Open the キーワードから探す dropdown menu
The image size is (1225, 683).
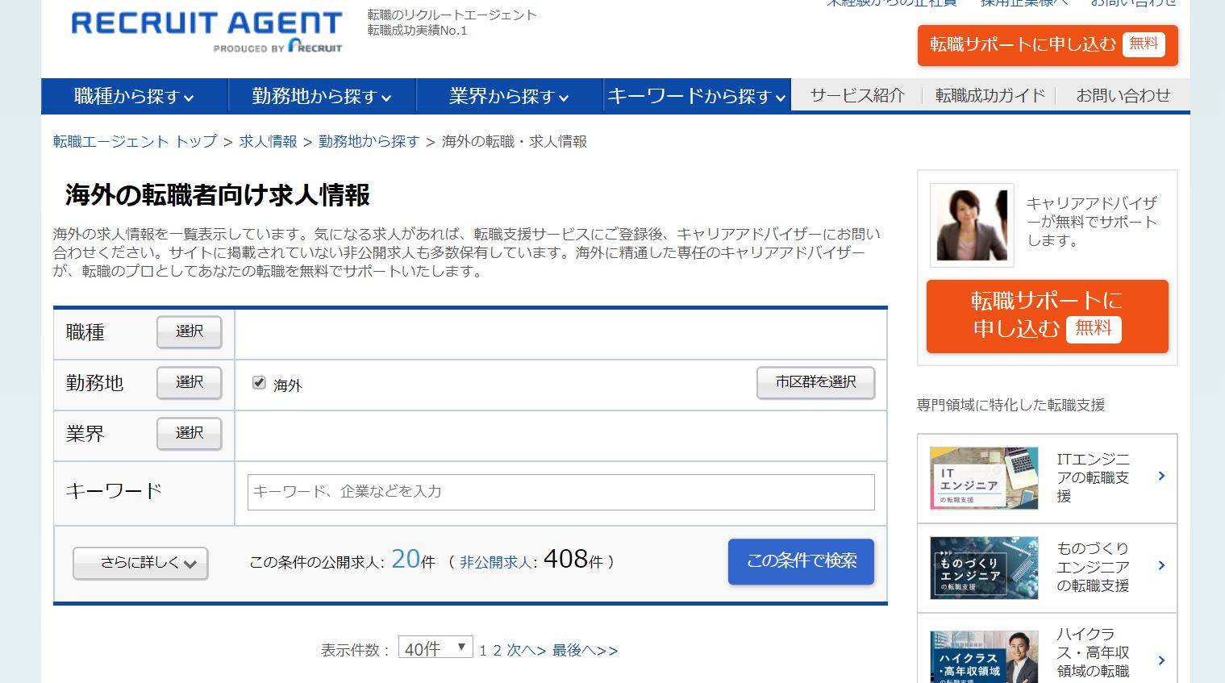pyautogui.click(x=697, y=96)
